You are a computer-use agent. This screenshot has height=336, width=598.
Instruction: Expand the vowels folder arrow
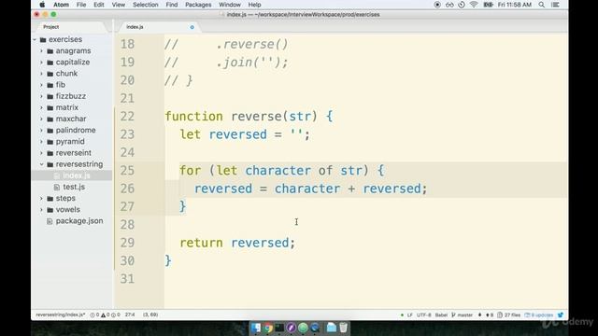(41, 210)
